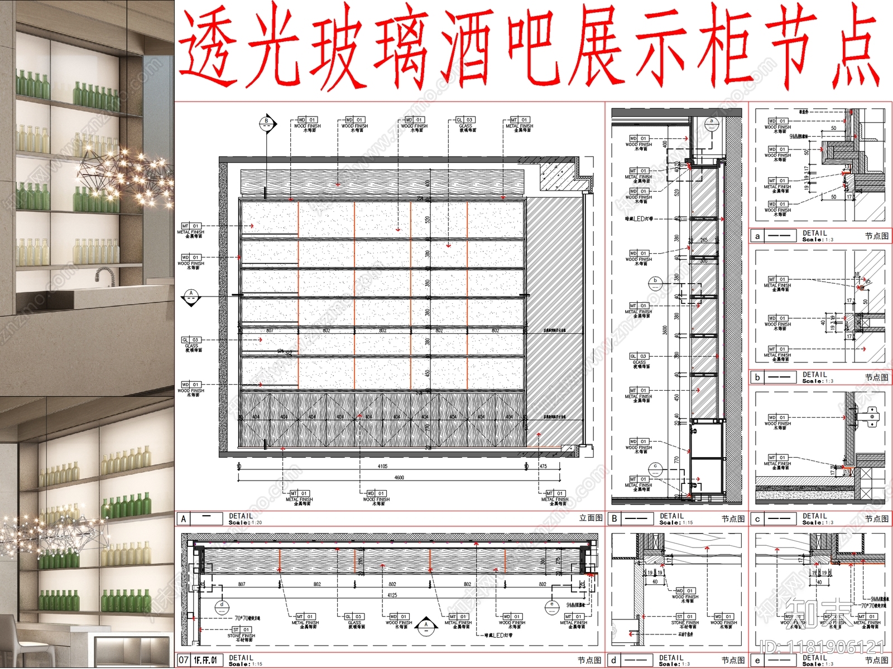Click ST 01 STONE FINISH tag in detail d
This screenshot has height=669, width=893.
click(x=685, y=621)
